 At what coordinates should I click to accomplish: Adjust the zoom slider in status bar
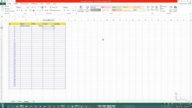[x=181, y=104]
